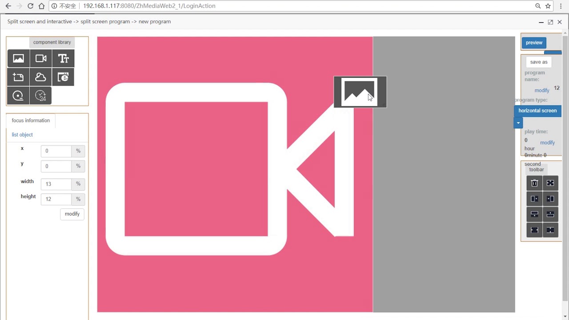Select the horizontal screen button
Image resolution: width=569 pixels, height=320 pixels.
537,111
